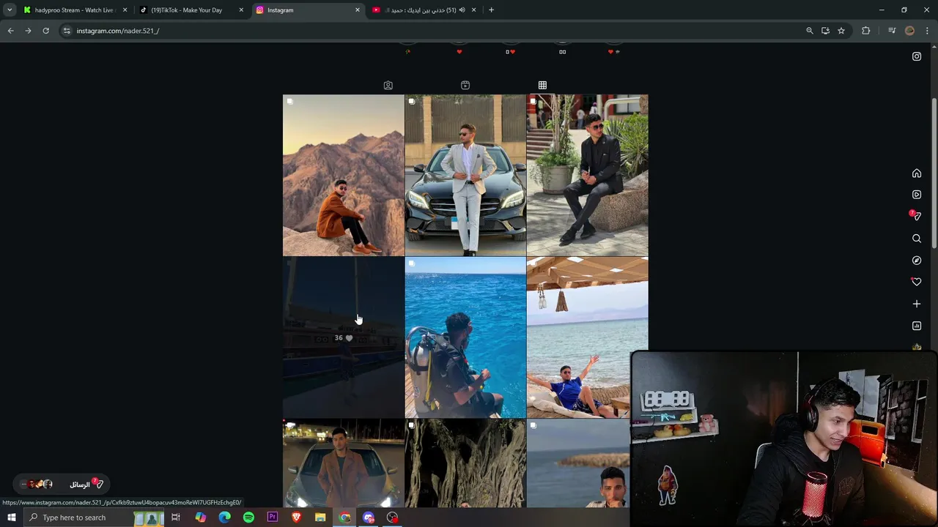
Task: Click the page vertical scrollbar
Action: pyautogui.click(x=934, y=174)
